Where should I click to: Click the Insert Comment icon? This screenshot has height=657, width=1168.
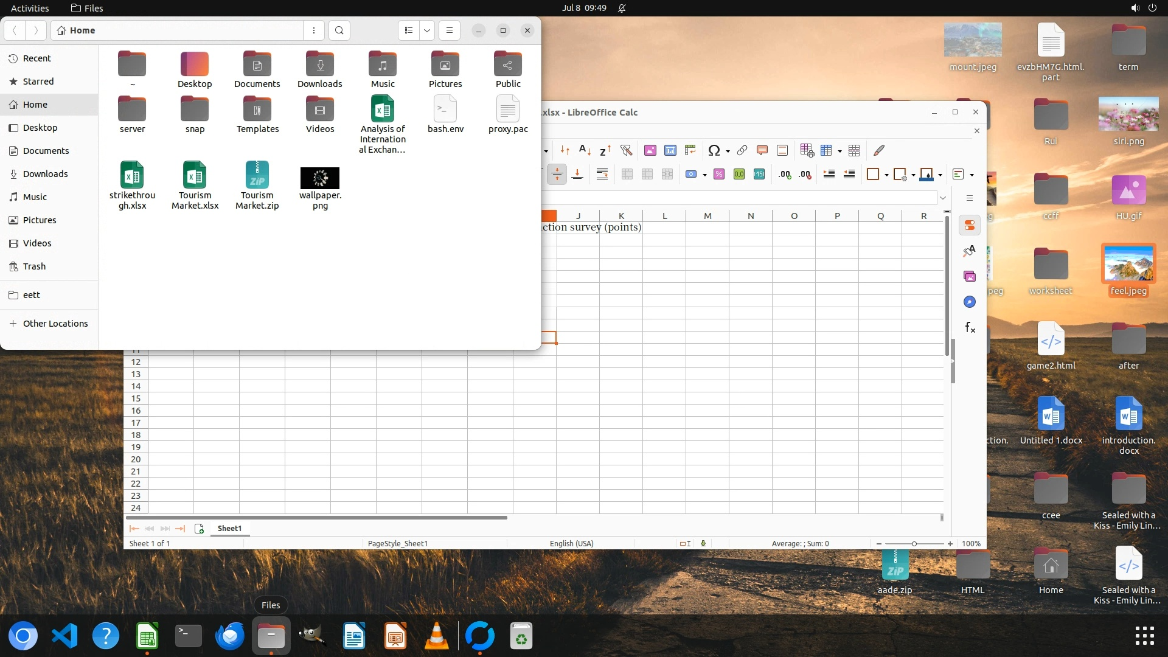tap(762, 150)
